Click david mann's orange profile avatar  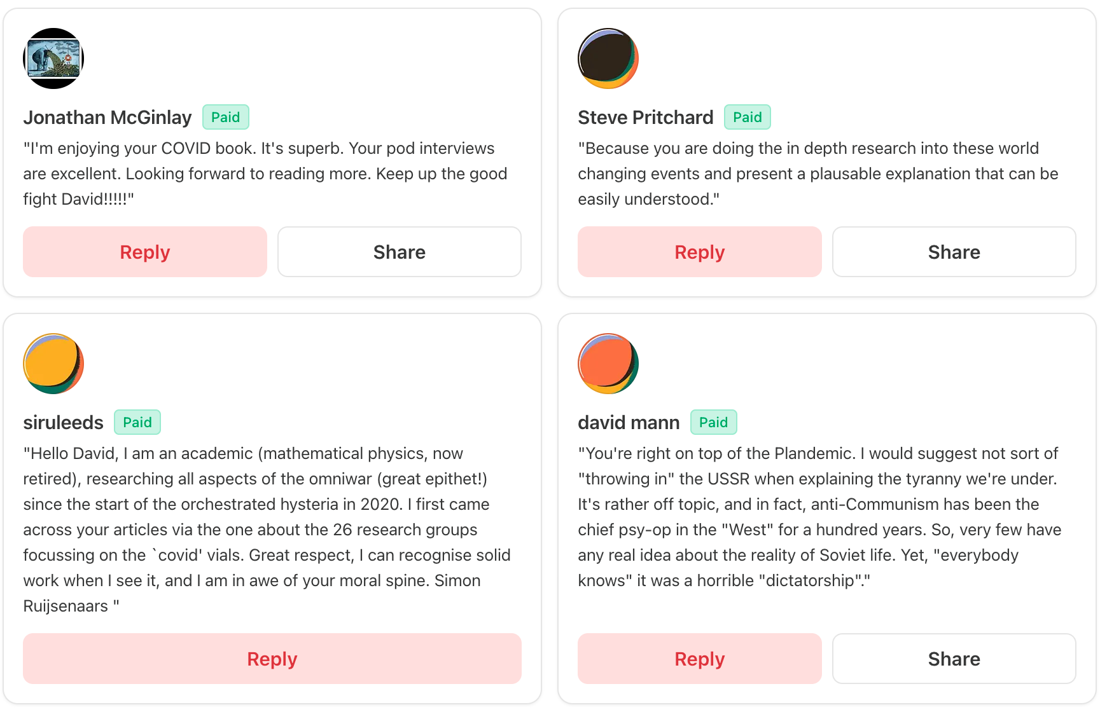point(608,364)
